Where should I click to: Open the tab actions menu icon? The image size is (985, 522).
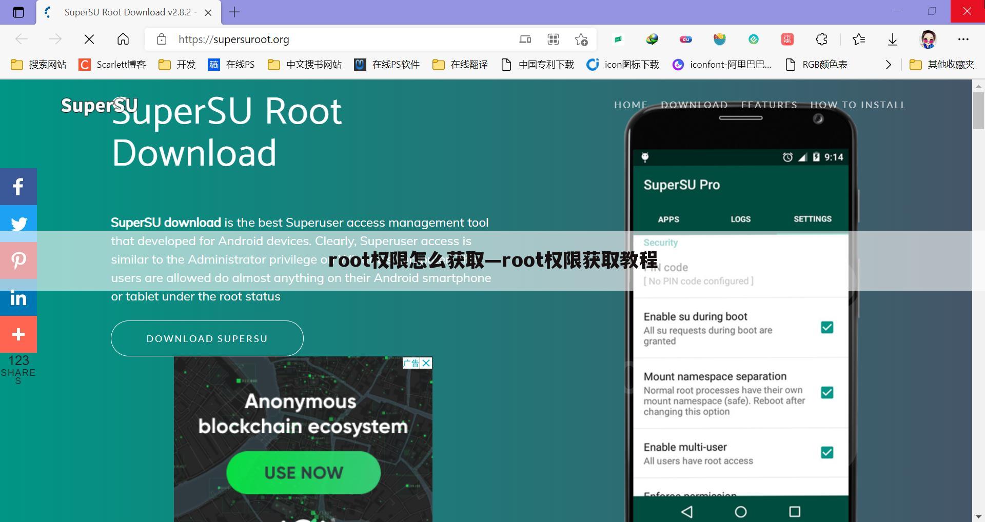pos(18,12)
